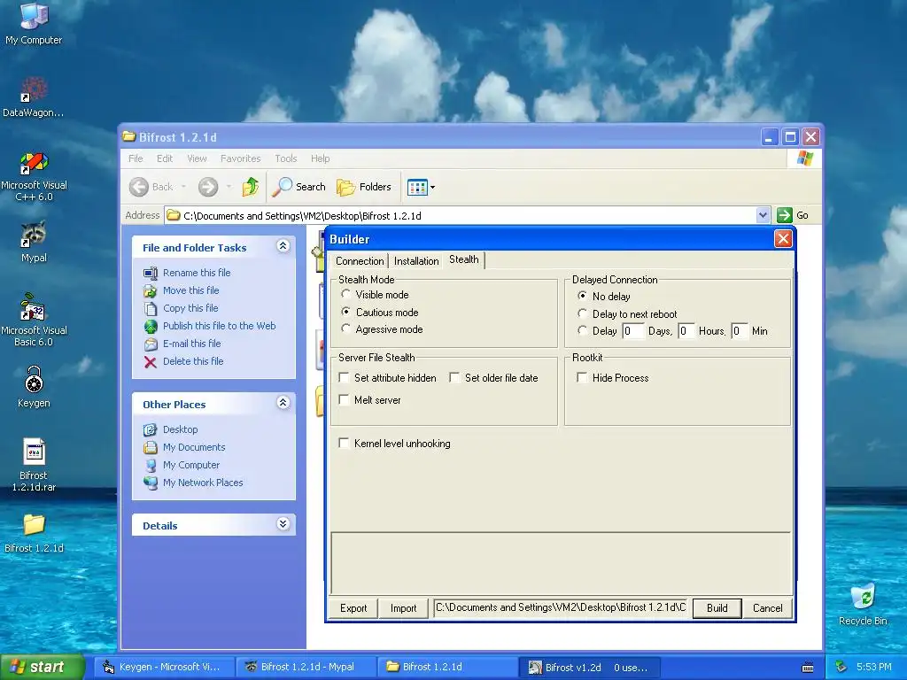Collapse the Other Places panel
The height and width of the screenshot is (680, 907).
(283, 403)
